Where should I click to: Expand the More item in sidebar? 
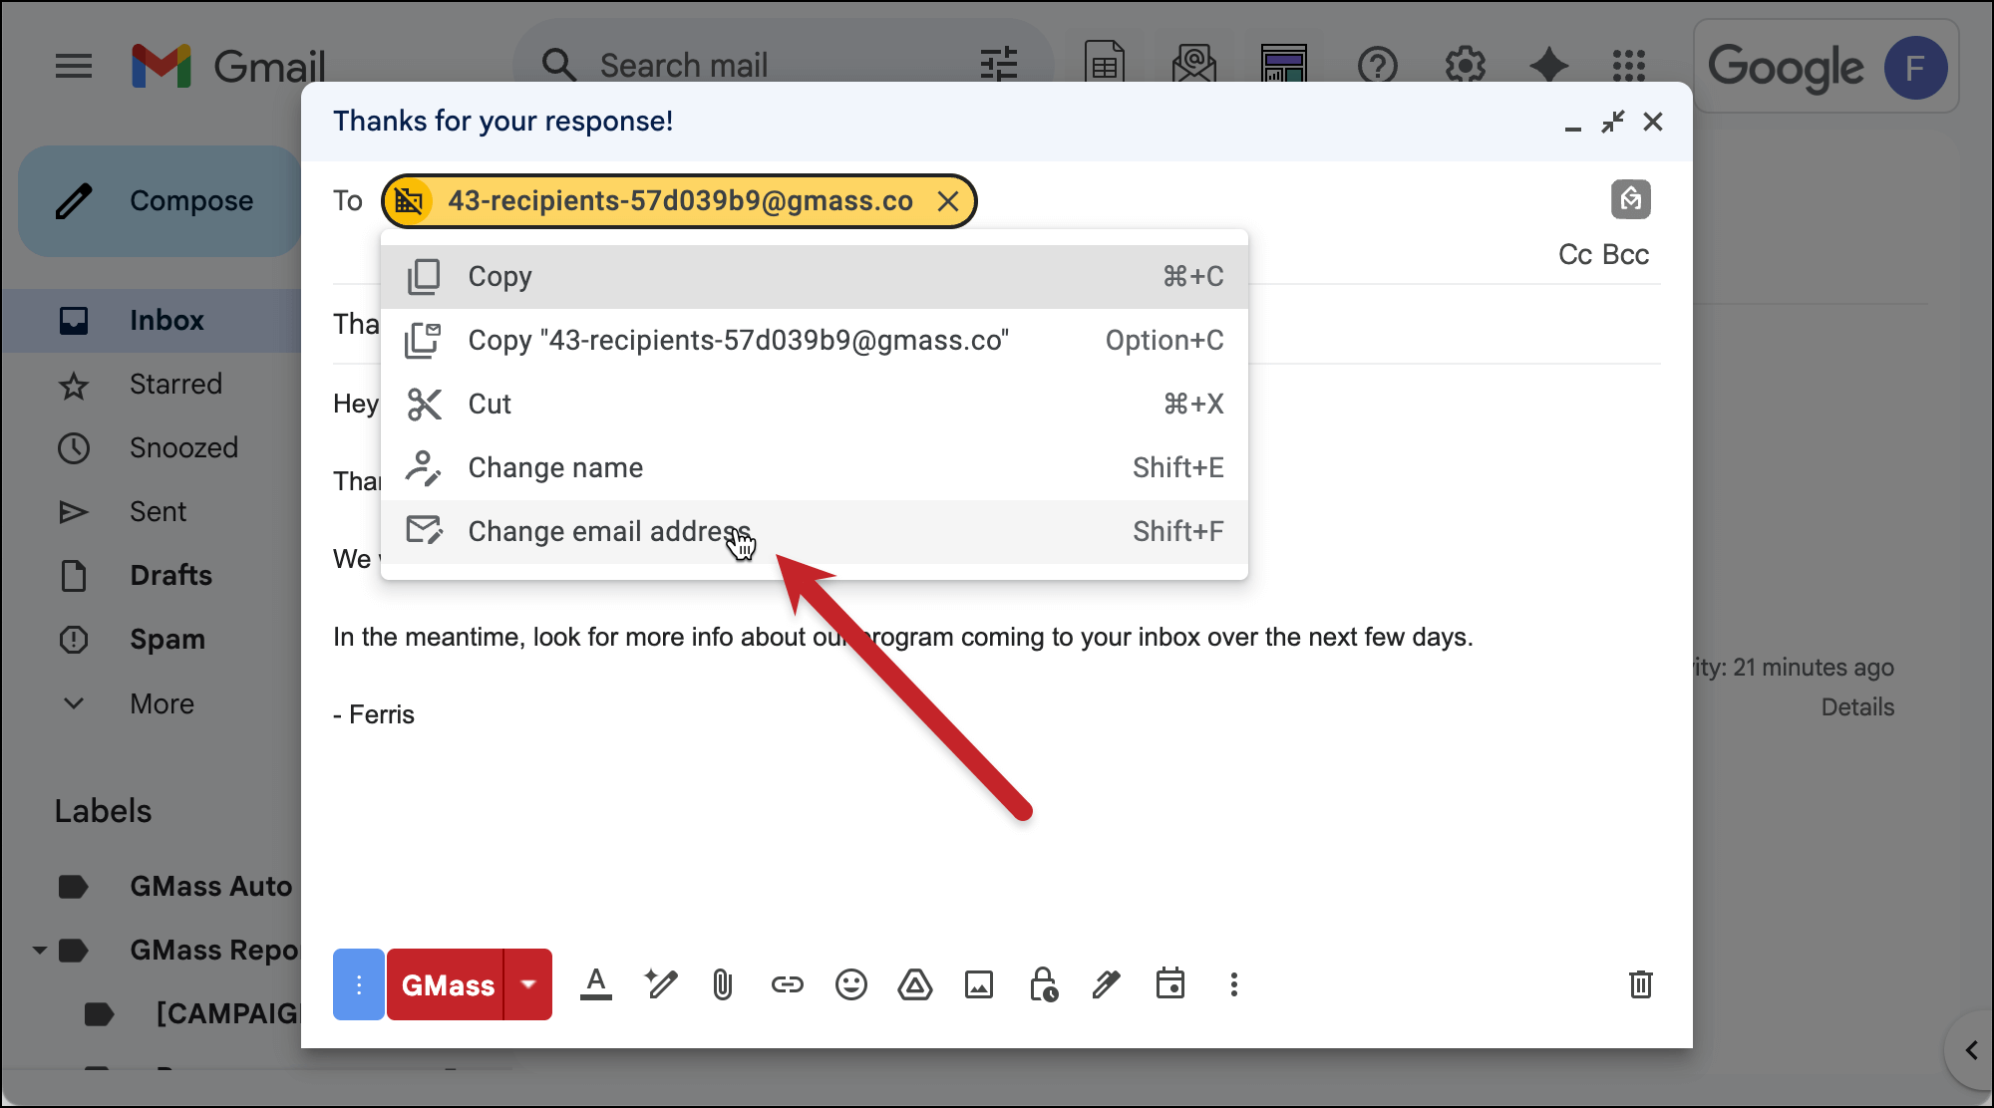(162, 703)
